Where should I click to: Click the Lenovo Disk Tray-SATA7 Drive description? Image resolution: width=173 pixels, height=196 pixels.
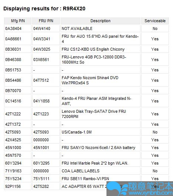tap(94, 114)
